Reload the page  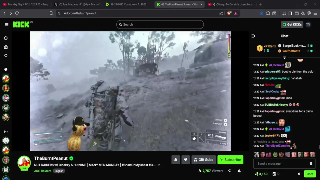17,13
